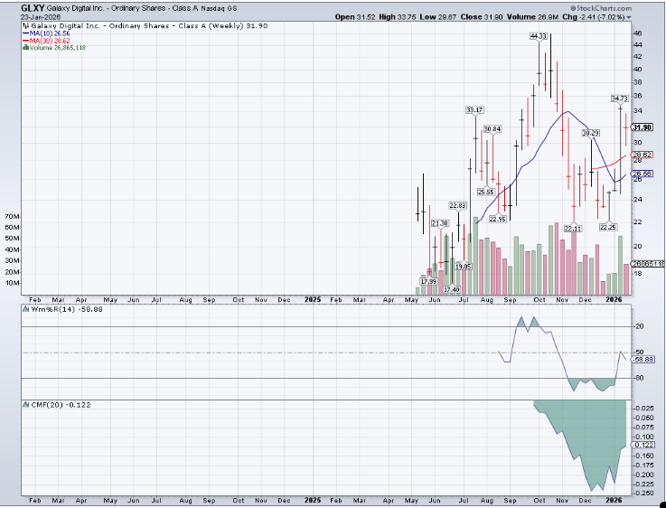Click the 44.33 peak price label
The width and height of the screenshot is (666, 508).
[x=539, y=36]
